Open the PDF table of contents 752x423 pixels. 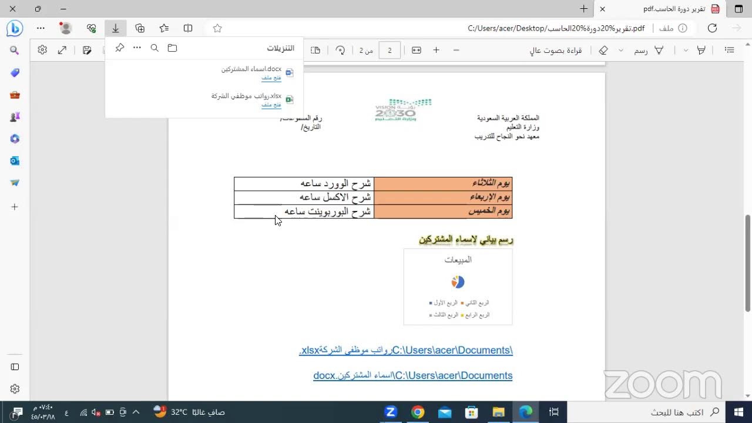[730, 50]
